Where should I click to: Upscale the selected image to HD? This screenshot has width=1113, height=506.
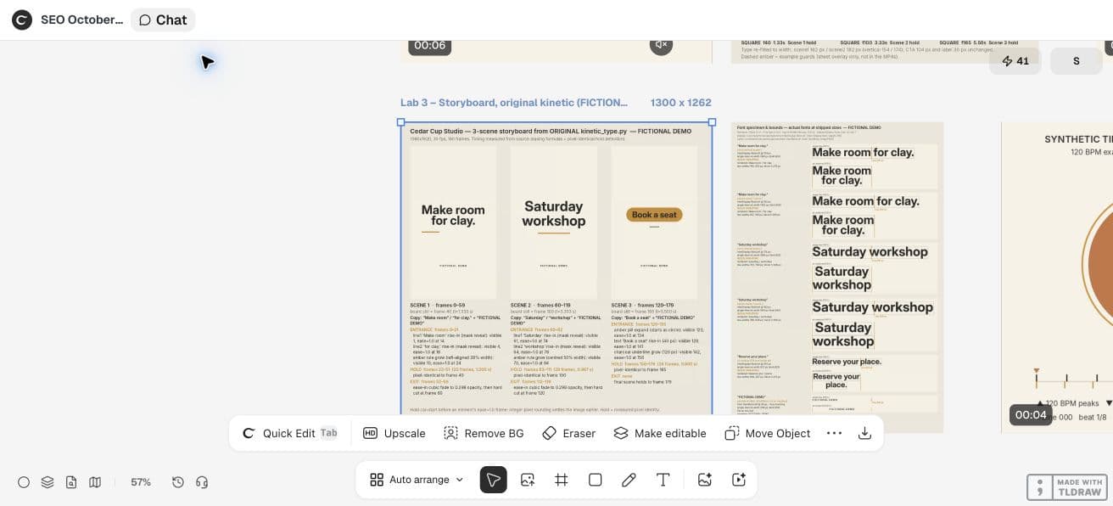394,433
